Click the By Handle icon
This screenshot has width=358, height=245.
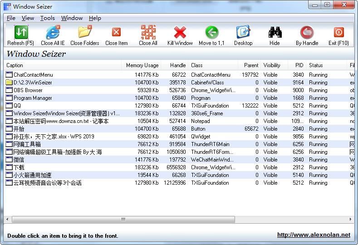(x=307, y=32)
